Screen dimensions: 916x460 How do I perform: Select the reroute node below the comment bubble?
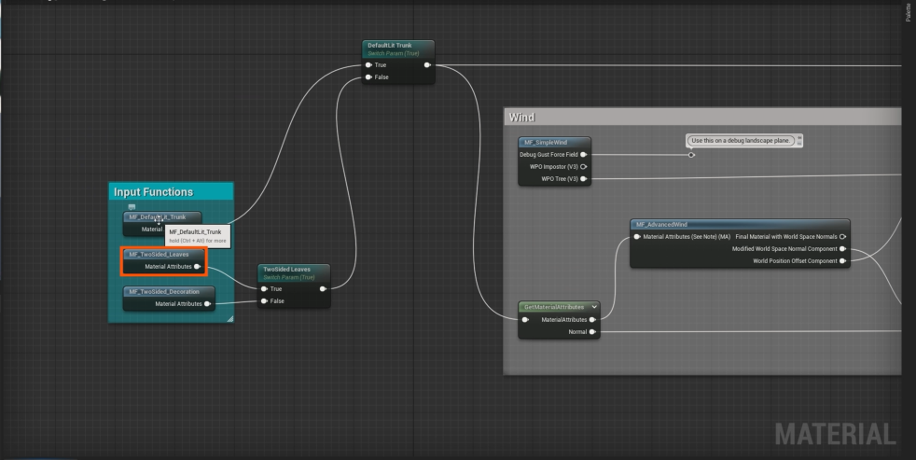[x=692, y=155]
